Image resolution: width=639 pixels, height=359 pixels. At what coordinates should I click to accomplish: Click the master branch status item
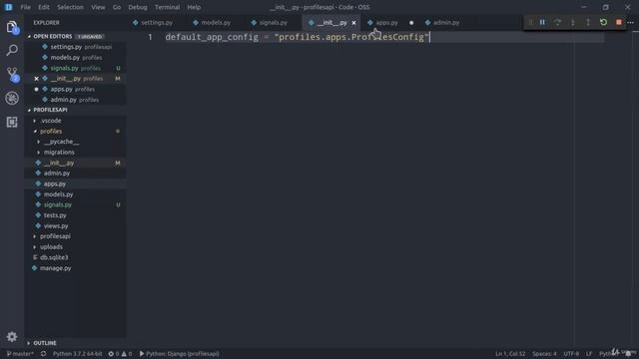[x=20, y=354]
